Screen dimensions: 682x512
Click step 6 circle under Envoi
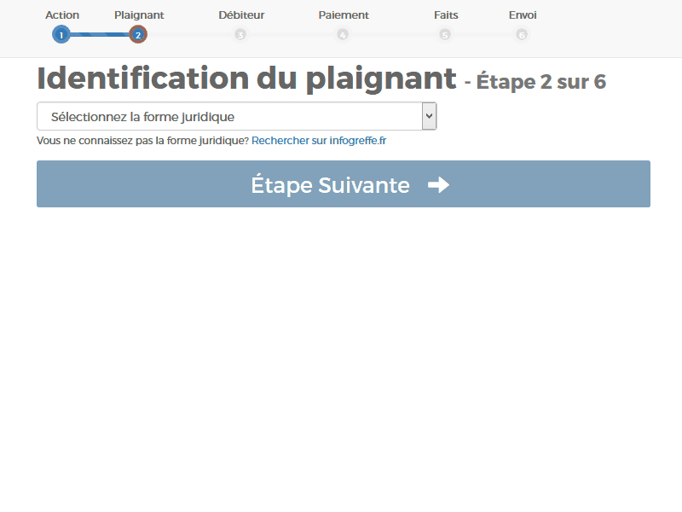[x=522, y=35]
